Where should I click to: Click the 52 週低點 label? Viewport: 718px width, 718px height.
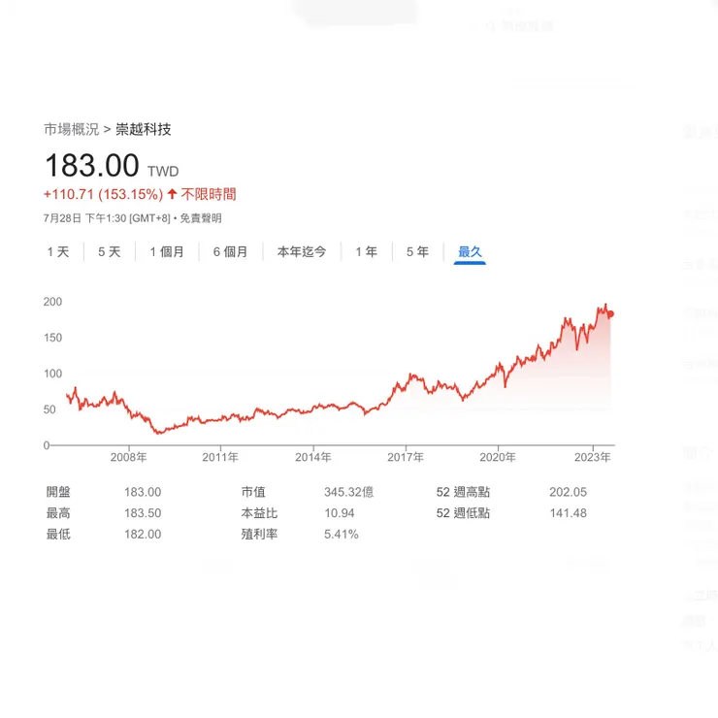click(x=463, y=513)
